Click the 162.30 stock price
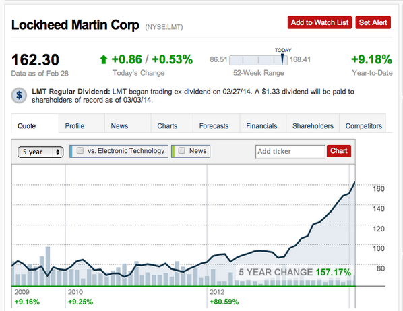Screen dimensions: 403x311 (35, 59)
